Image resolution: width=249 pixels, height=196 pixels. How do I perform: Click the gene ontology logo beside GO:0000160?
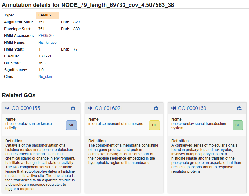(x=174, y=108)
